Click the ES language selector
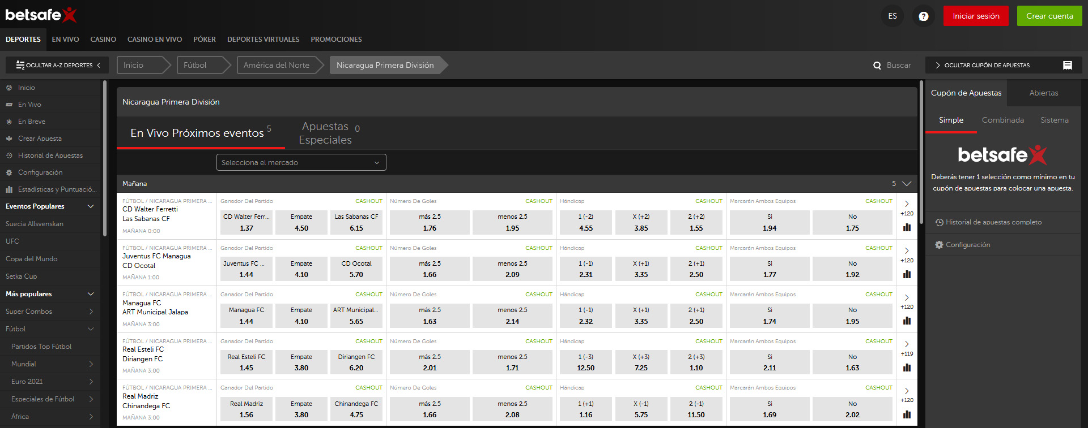This screenshot has height=428, width=1088. click(x=892, y=16)
